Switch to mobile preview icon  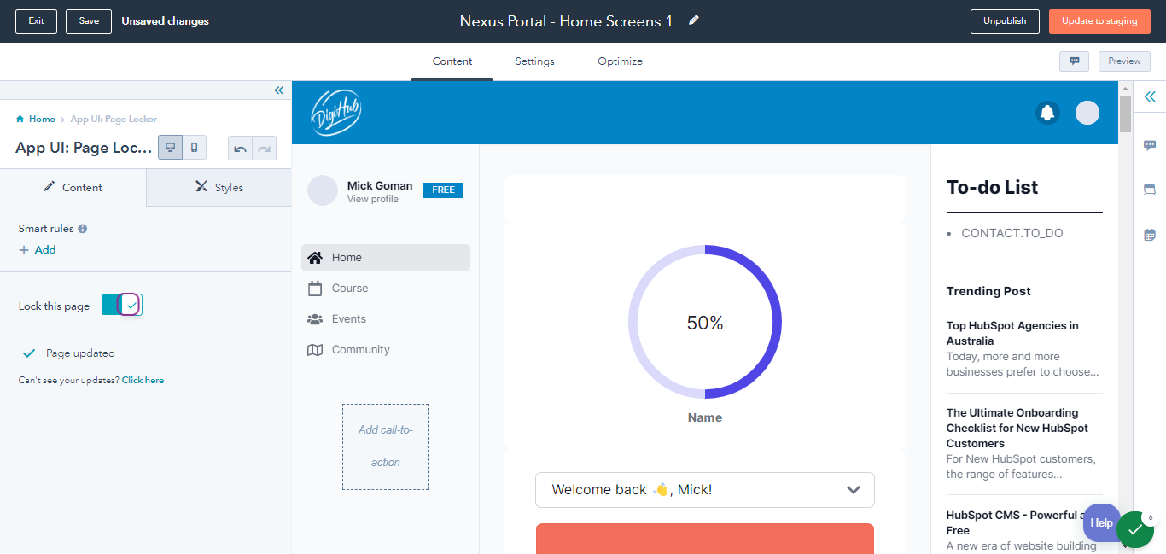(x=195, y=148)
